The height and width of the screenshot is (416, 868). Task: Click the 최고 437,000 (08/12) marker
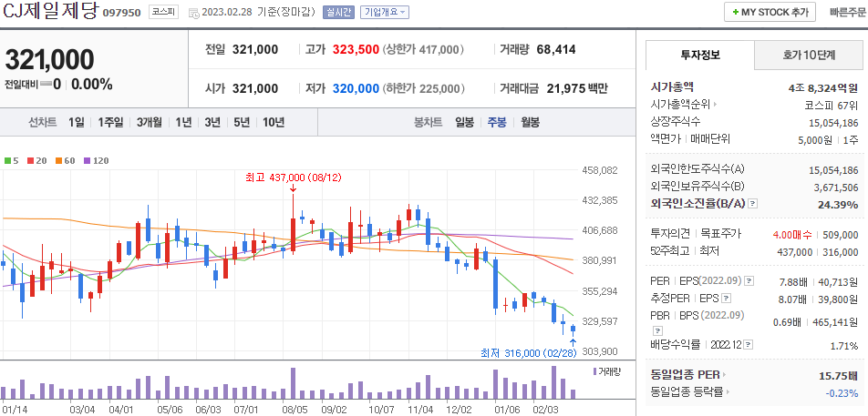pyautogui.click(x=294, y=178)
